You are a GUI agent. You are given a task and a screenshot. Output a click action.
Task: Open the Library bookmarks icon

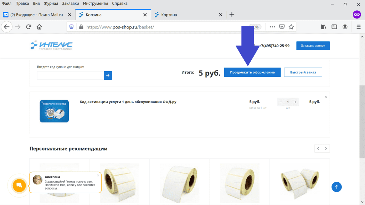click(x=324, y=27)
